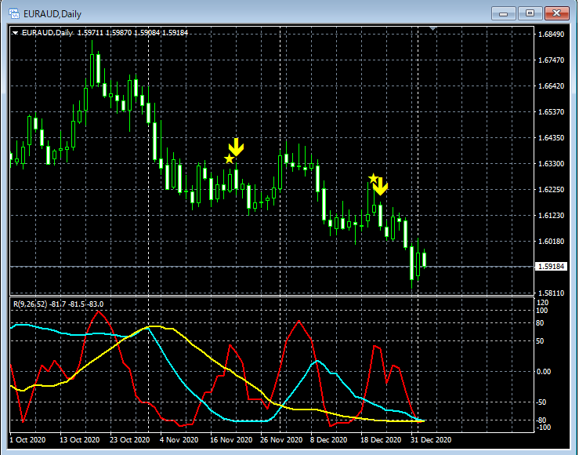Image resolution: width=579 pixels, height=455 pixels.
Task: Click the gray chart shift triangle marker
Action: [435, 29]
